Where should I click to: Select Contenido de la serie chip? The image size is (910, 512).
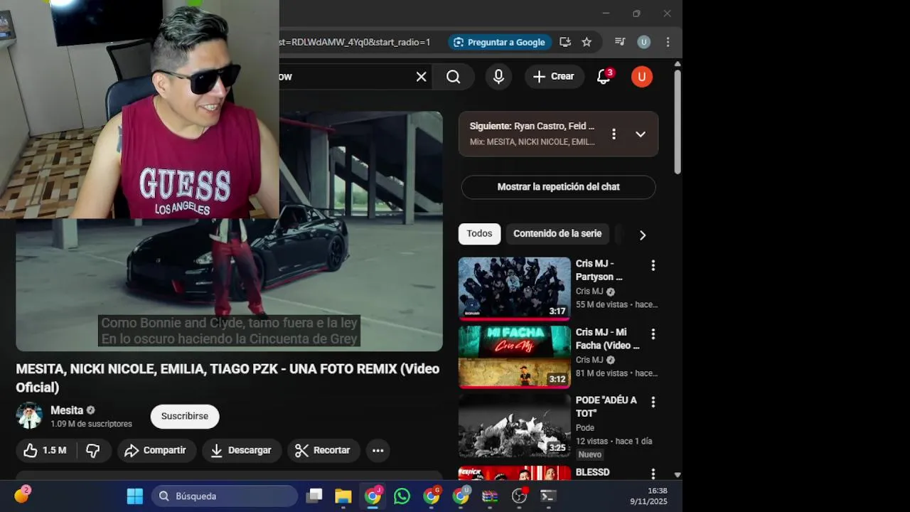[557, 234]
